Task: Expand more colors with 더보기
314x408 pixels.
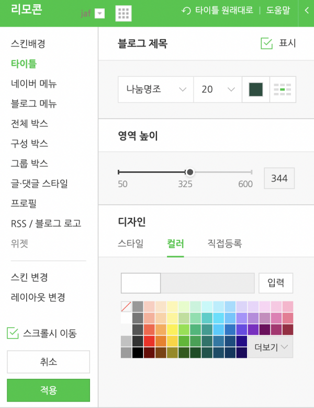Action: click(x=270, y=347)
